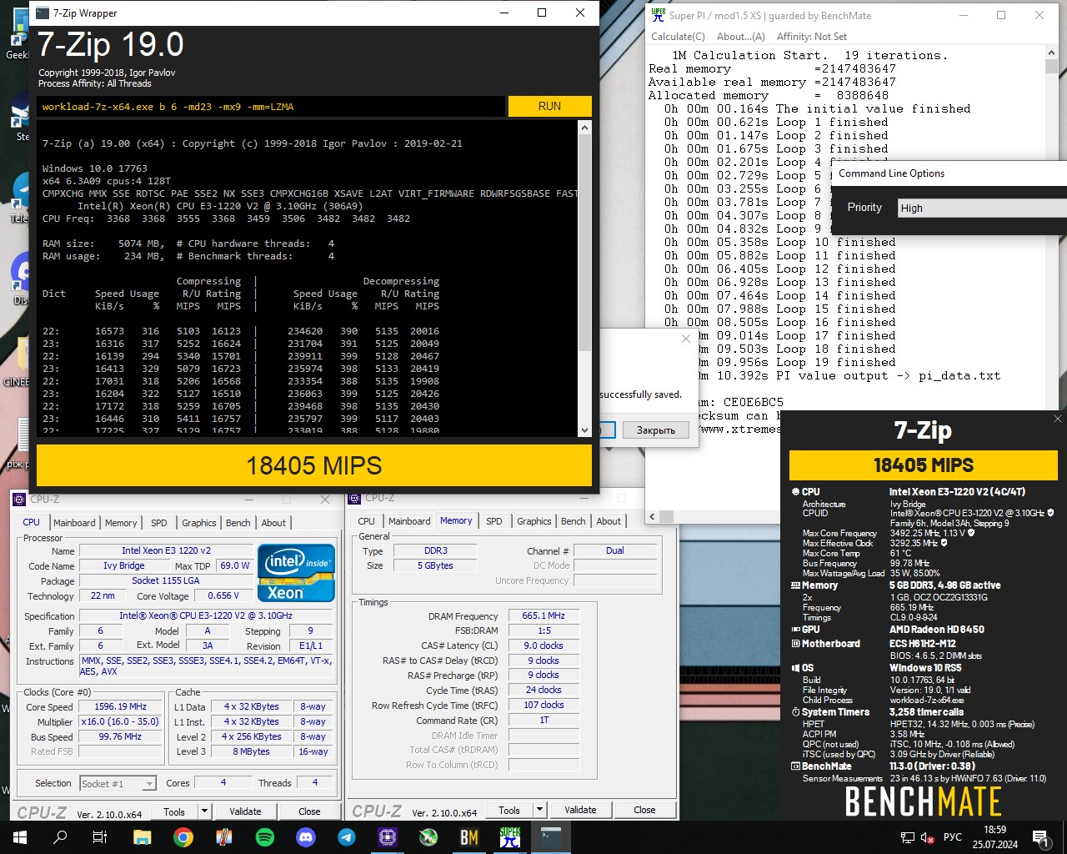
Task: Select the Bench tab in right CPU-Z
Action: tap(574, 521)
